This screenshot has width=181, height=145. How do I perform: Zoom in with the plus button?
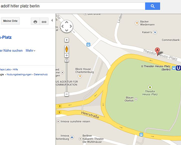pos(67,56)
